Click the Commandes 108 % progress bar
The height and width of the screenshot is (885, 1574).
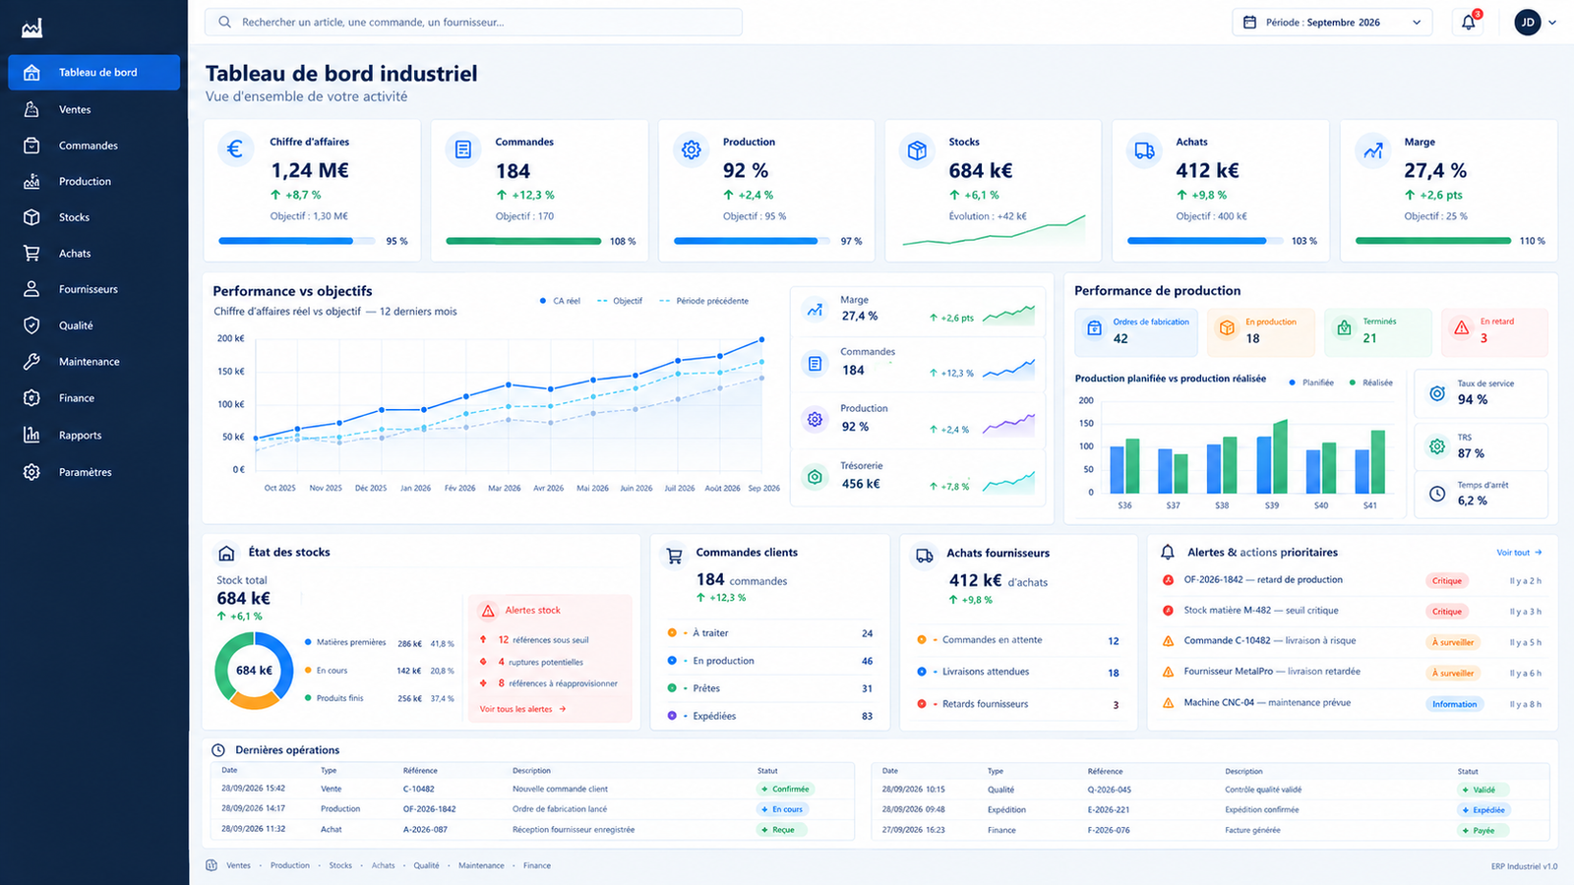coord(523,241)
